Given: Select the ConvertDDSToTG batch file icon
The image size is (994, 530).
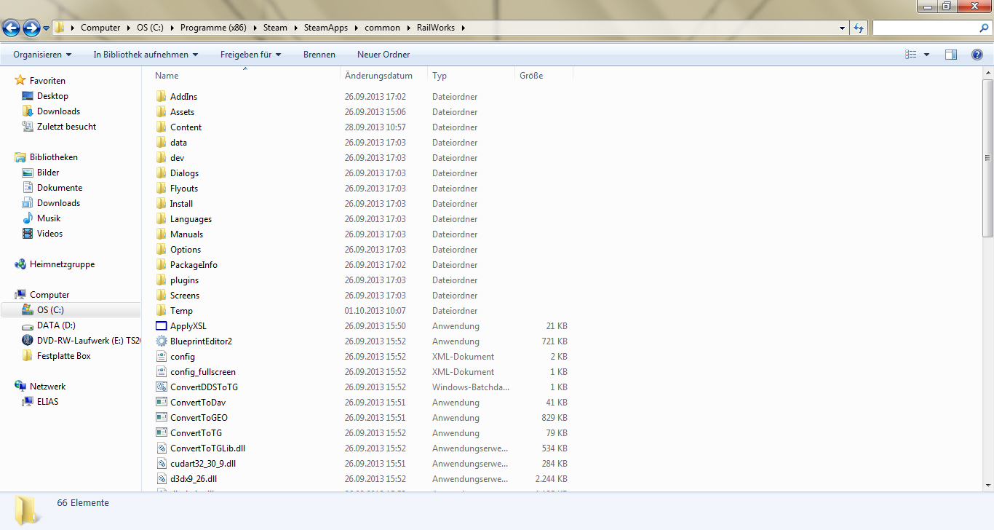Looking at the screenshot, I should coord(162,387).
